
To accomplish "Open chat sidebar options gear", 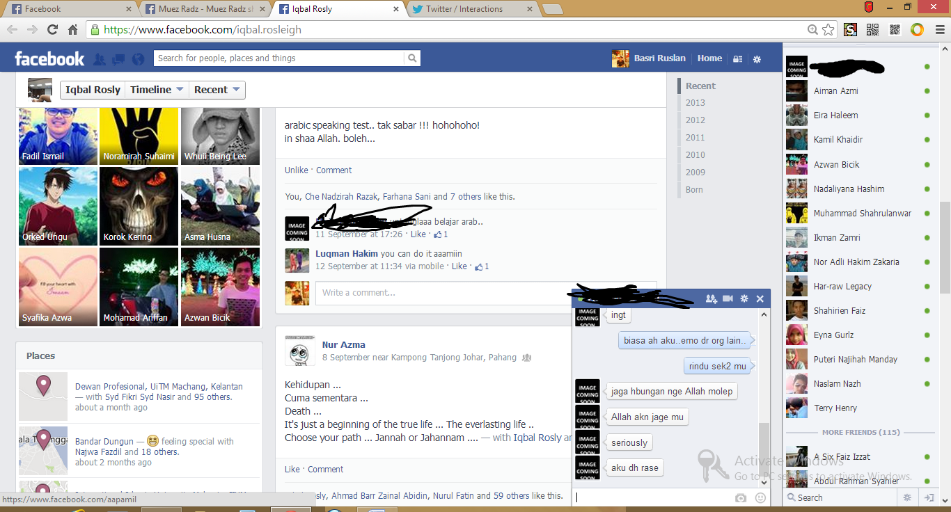I will point(907,497).
